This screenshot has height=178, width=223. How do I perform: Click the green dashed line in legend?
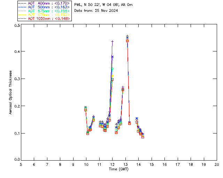[22, 11]
